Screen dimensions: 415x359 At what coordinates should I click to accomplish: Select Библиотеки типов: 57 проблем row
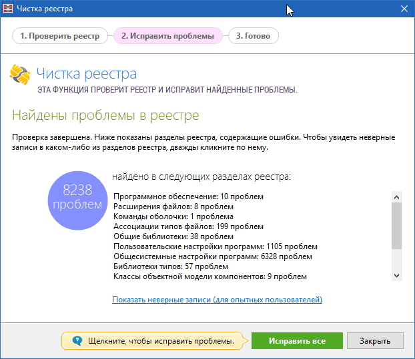click(x=171, y=266)
